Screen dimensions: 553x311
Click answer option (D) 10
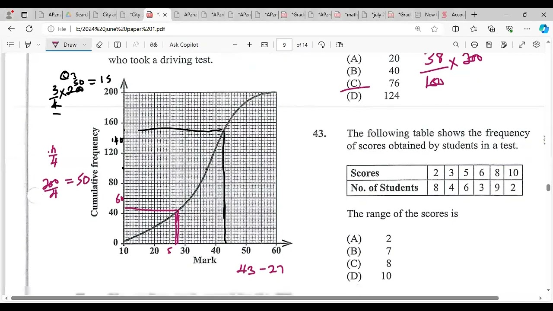coord(369,276)
